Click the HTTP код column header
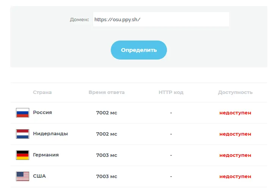This screenshot has height=194, width=280. pyautogui.click(x=171, y=92)
